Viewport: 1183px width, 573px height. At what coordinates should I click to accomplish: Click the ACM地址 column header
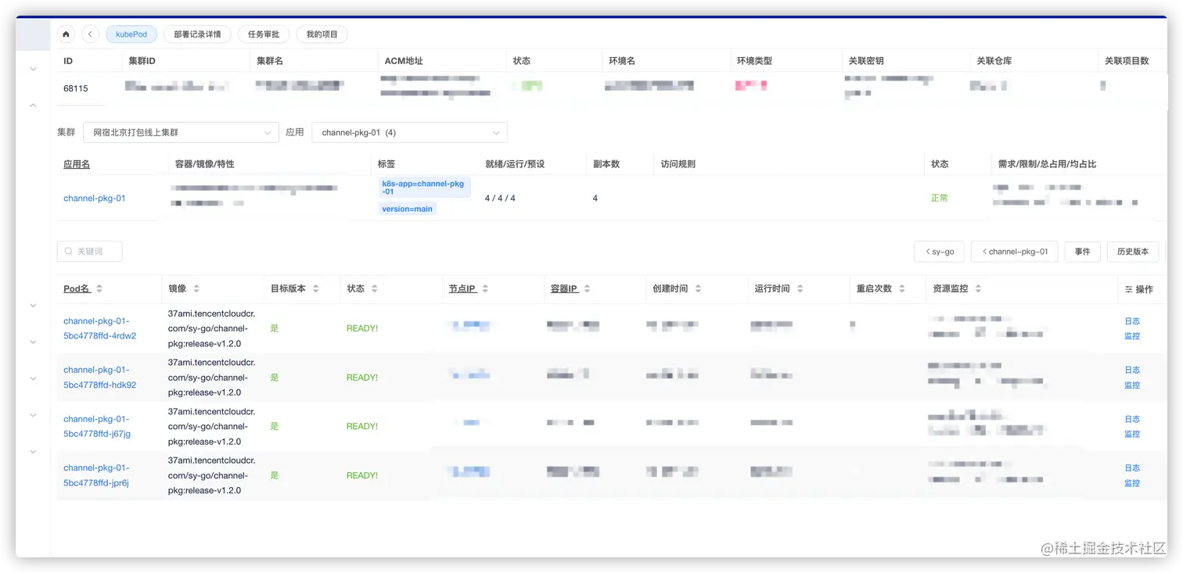(404, 61)
